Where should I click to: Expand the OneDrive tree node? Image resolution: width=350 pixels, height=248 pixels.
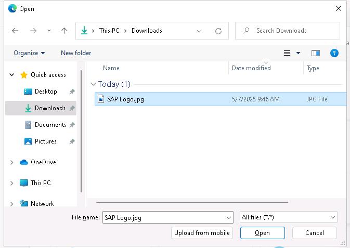click(x=12, y=162)
